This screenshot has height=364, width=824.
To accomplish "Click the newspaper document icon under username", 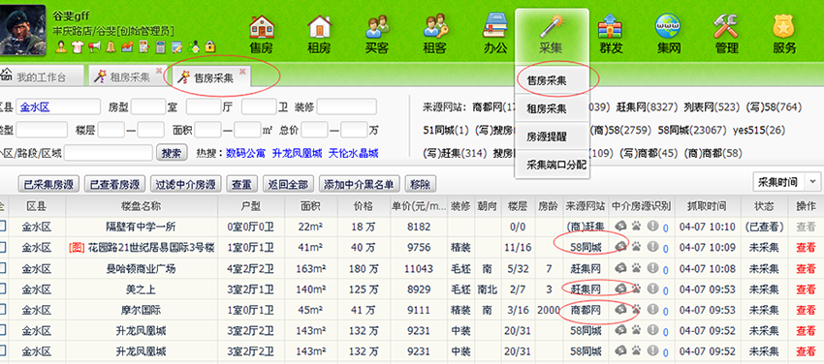I will click(x=143, y=46).
